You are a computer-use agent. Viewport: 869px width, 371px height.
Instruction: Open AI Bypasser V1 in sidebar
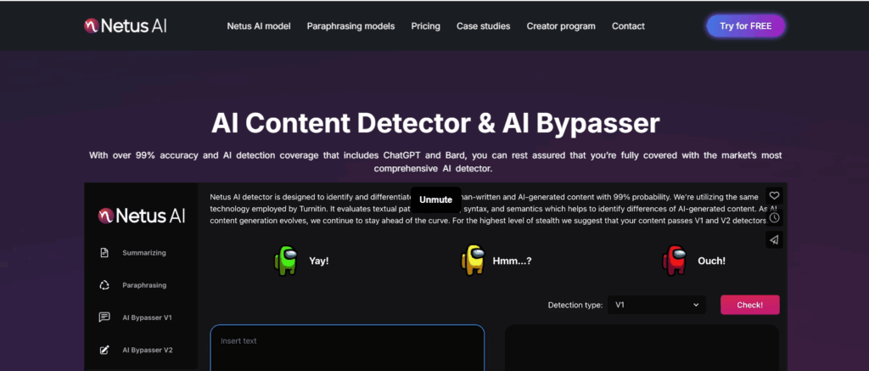pyautogui.click(x=146, y=318)
